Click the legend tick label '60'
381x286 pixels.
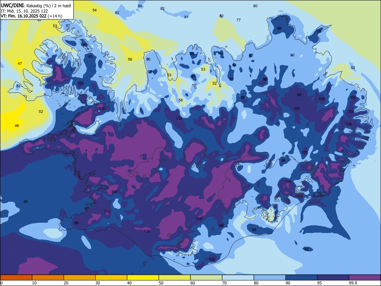(x=193, y=283)
